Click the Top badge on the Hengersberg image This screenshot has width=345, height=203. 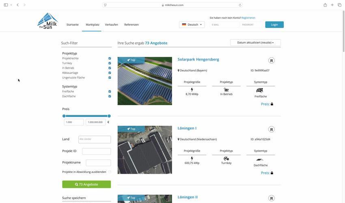click(131, 60)
